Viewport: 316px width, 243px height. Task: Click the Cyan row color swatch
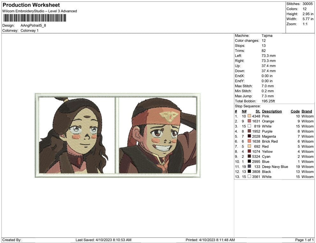tap(249, 157)
